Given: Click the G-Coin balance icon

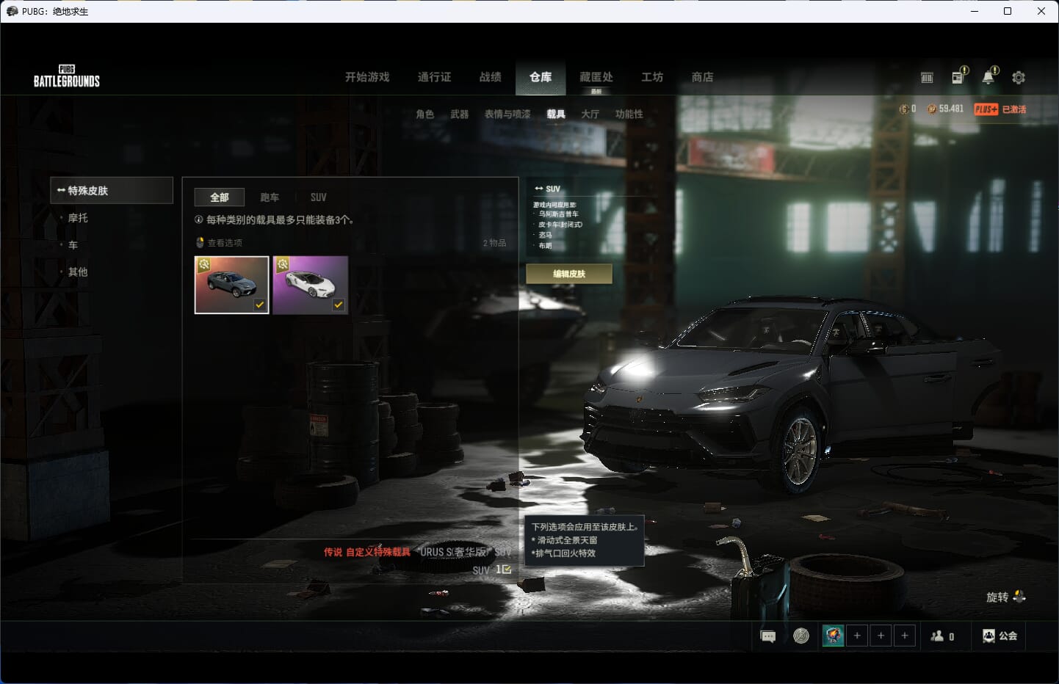Looking at the screenshot, I should click(904, 109).
